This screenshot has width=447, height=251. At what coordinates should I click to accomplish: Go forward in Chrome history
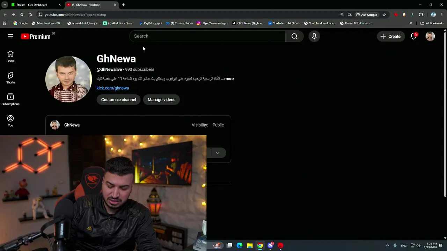[x=13, y=15]
